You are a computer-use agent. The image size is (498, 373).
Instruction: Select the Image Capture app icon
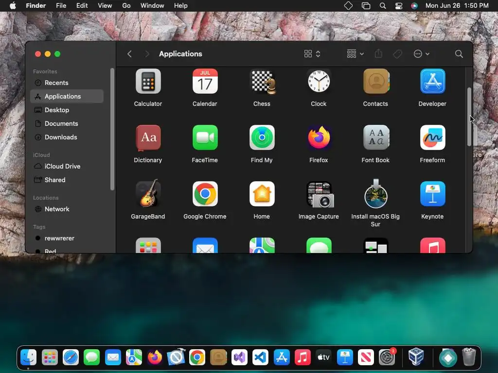pyautogui.click(x=319, y=194)
